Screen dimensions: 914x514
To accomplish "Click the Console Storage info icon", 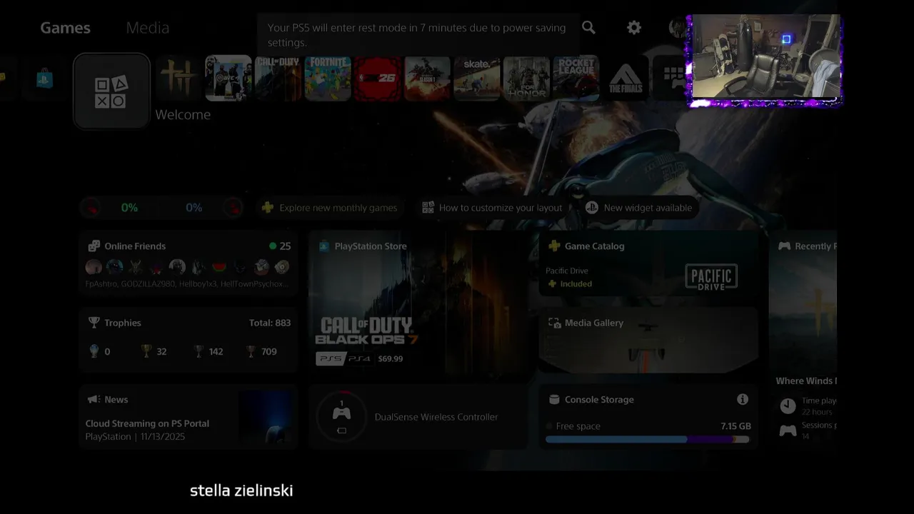I will pyautogui.click(x=743, y=399).
